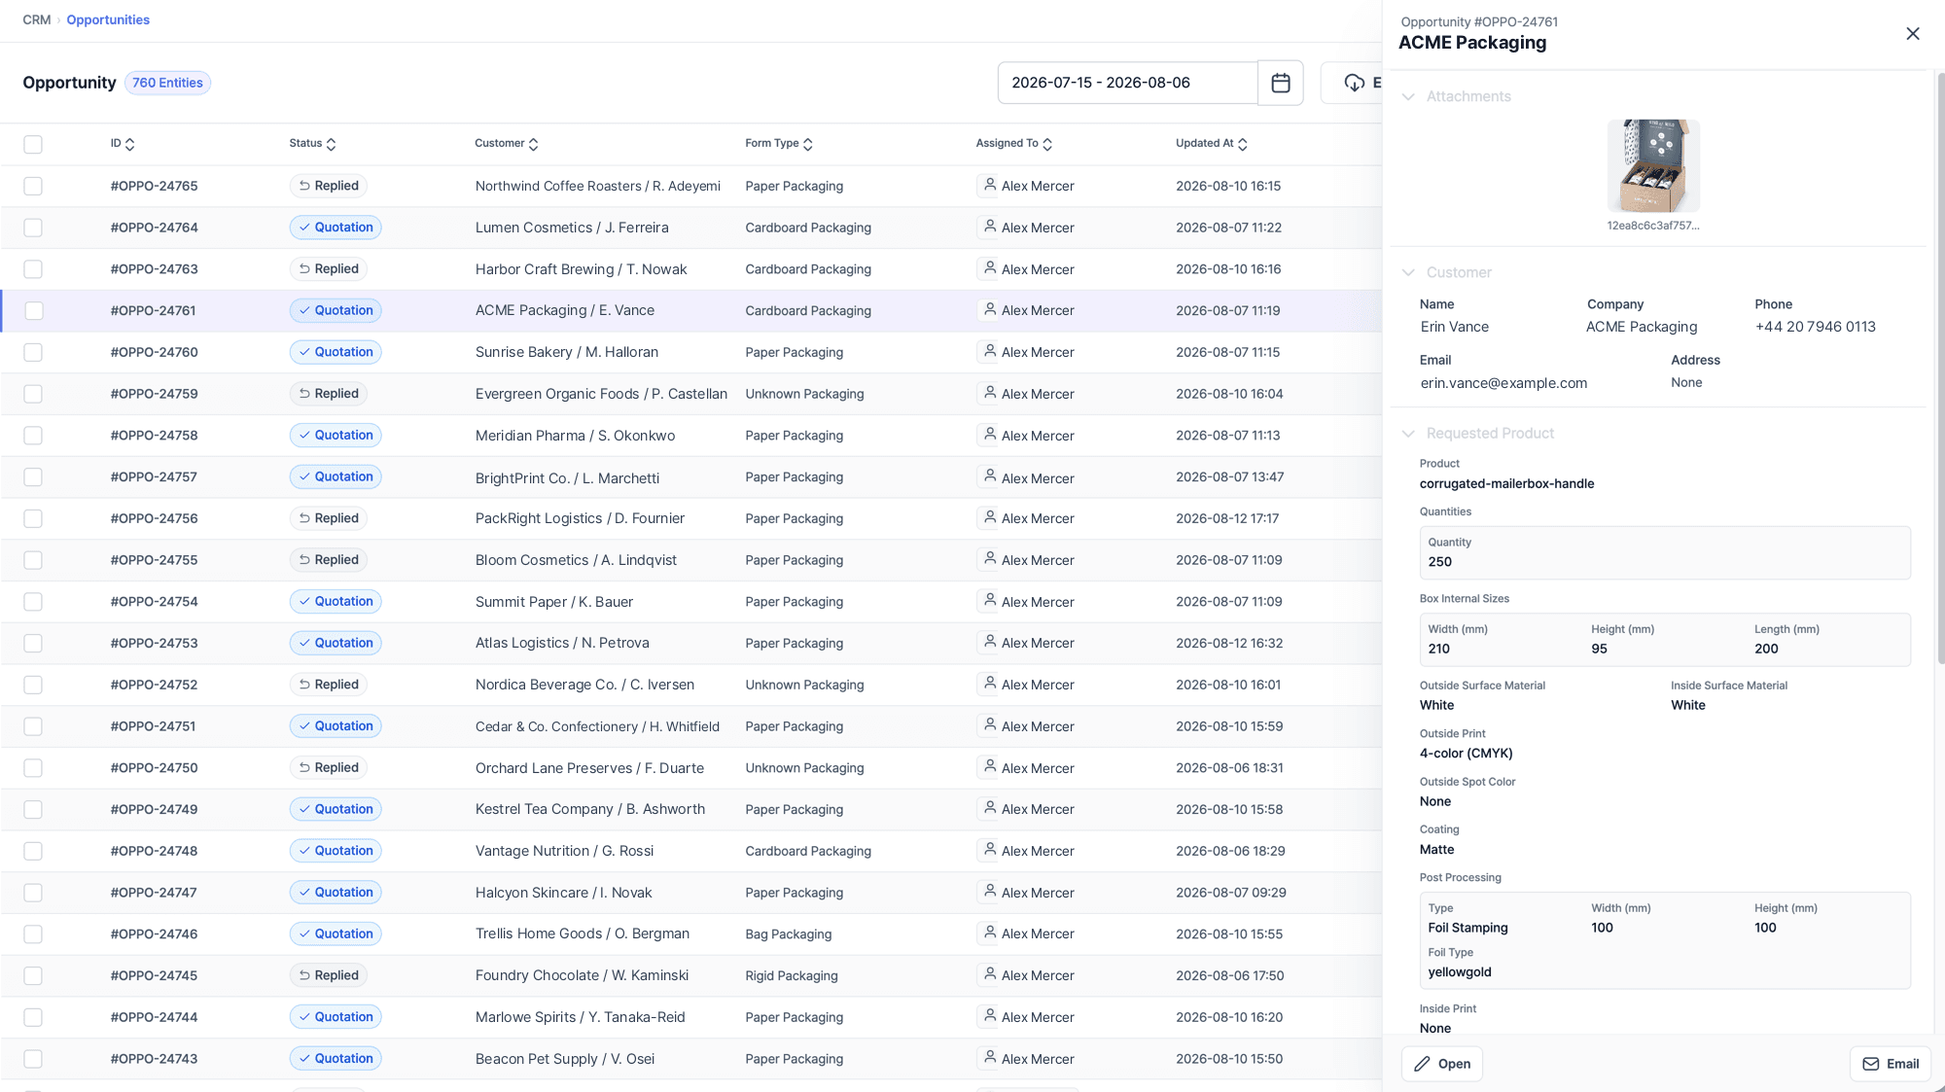Click user icon in the #OPPO-24764 row
Image resolution: width=1945 pixels, height=1092 pixels.
pos(989,227)
